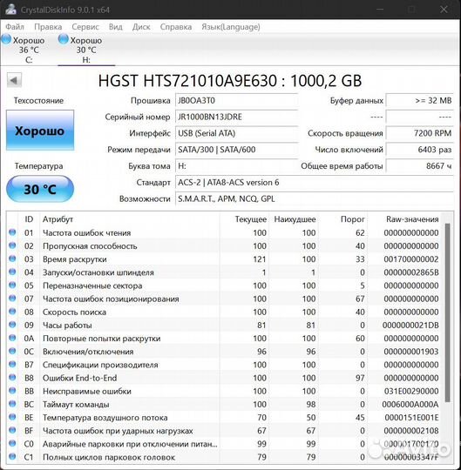Click status dot for attribute BC
The width and height of the screenshot is (461, 470).
coord(12,404)
